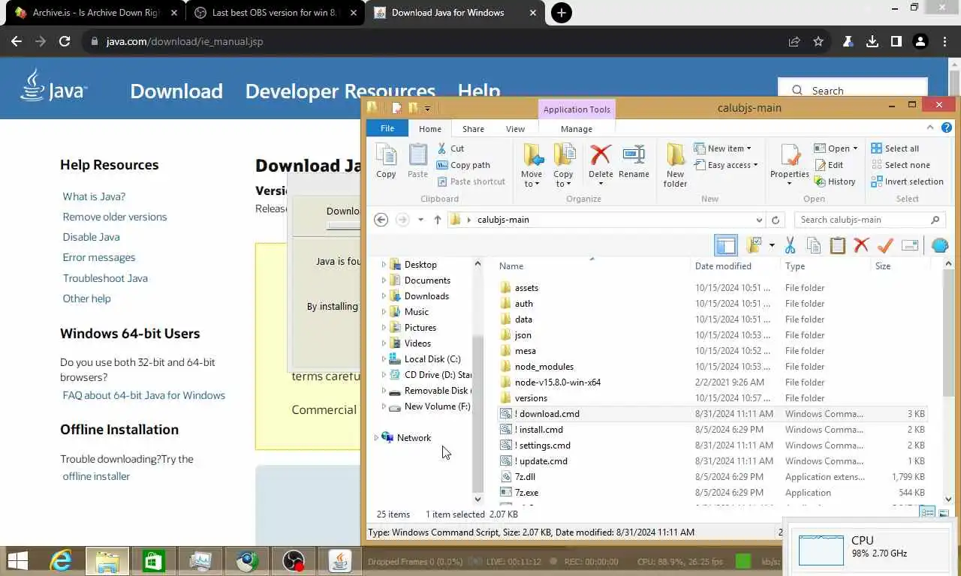This screenshot has height=576, width=961.
Task: Switch to the Share ribbon tab
Action: pyautogui.click(x=473, y=129)
